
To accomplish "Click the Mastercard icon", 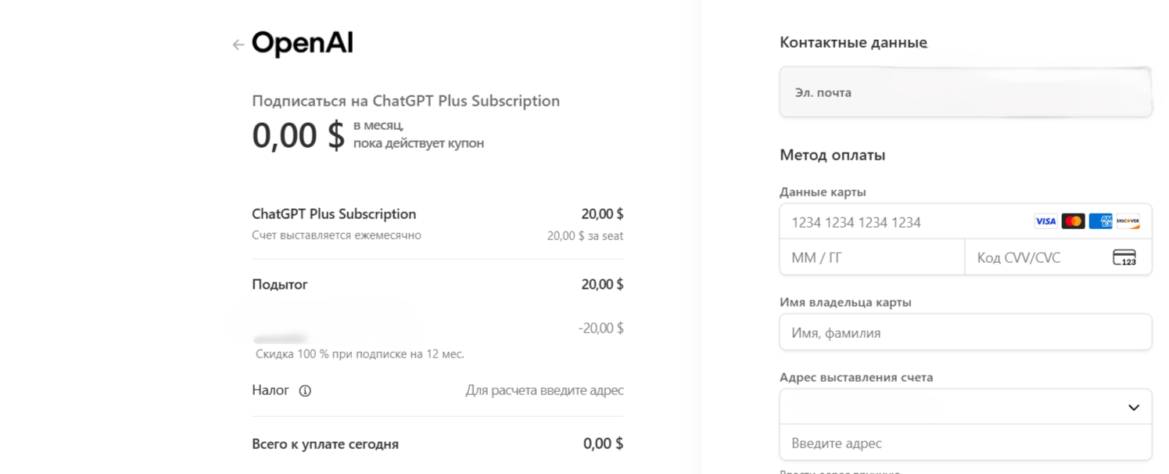I will (1073, 221).
